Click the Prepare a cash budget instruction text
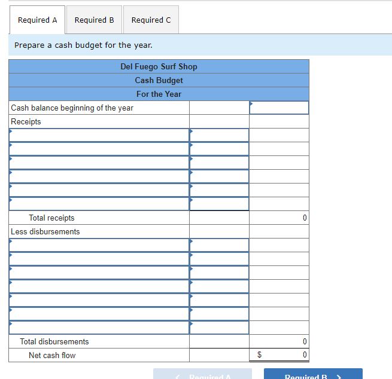The image size is (392, 379). pos(83,45)
